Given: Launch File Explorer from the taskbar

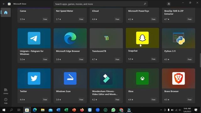Looking at the screenshot, I should (43, 110).
